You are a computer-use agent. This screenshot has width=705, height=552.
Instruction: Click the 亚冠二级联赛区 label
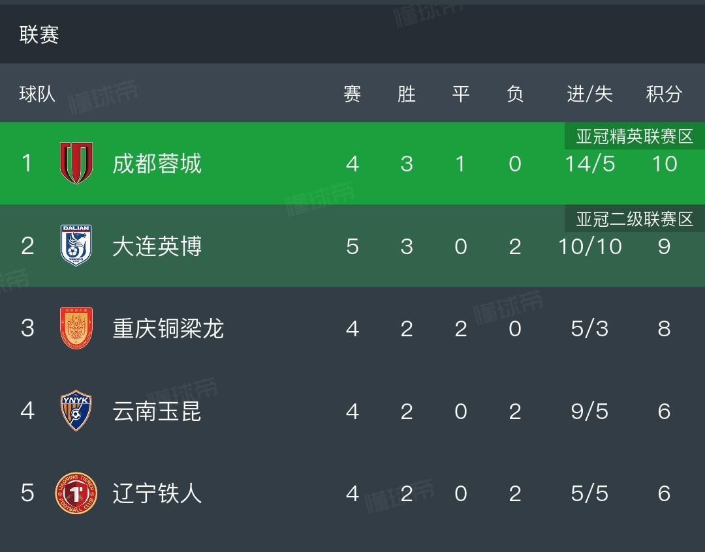[634, 219]
